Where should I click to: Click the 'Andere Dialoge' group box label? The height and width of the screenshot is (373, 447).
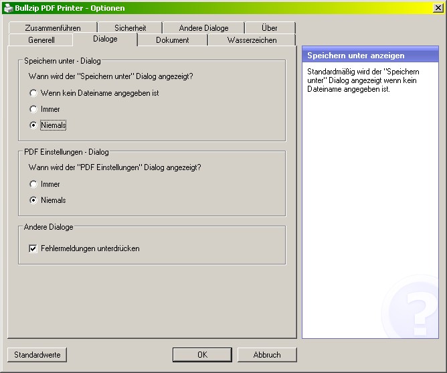pyautogui.click(x=48, y=227)
